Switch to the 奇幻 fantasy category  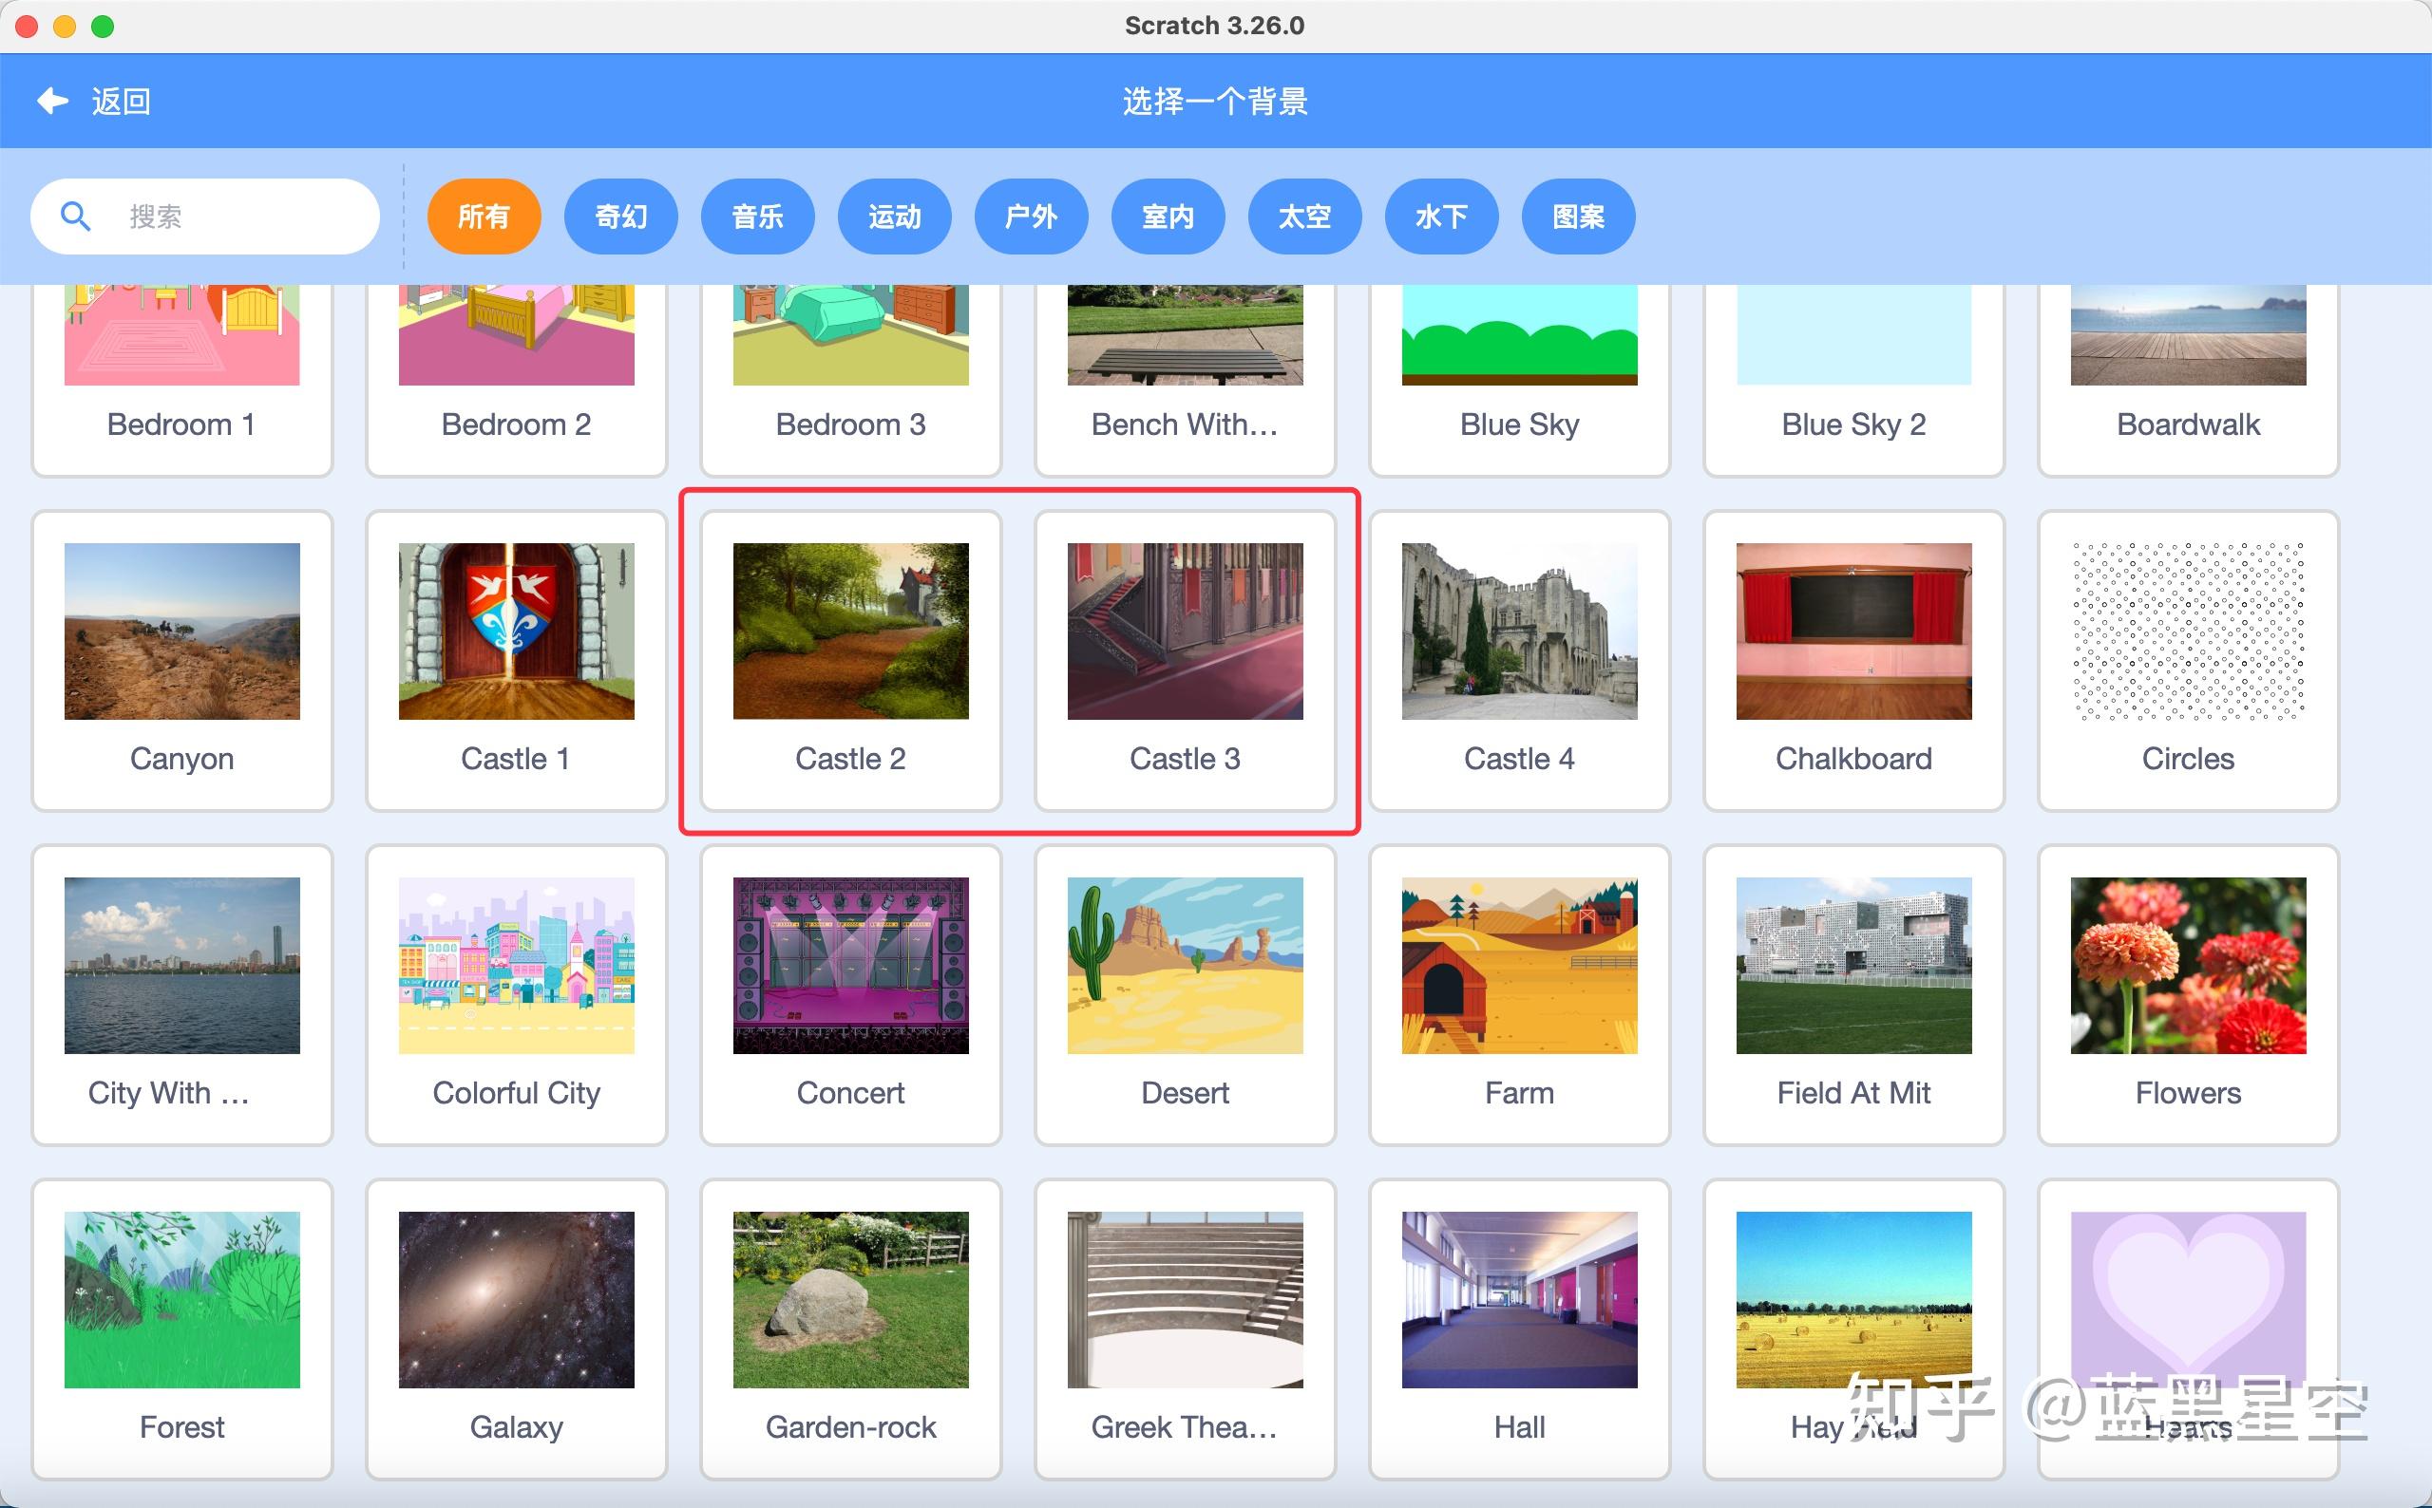point(620,216)
